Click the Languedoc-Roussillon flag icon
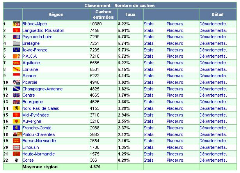Viewport: 240px width, 173px height. [16, 30]
